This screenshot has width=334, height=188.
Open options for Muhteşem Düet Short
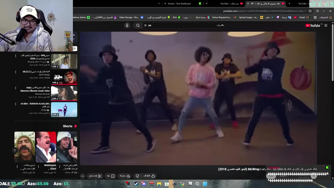[x=38, y=166]
